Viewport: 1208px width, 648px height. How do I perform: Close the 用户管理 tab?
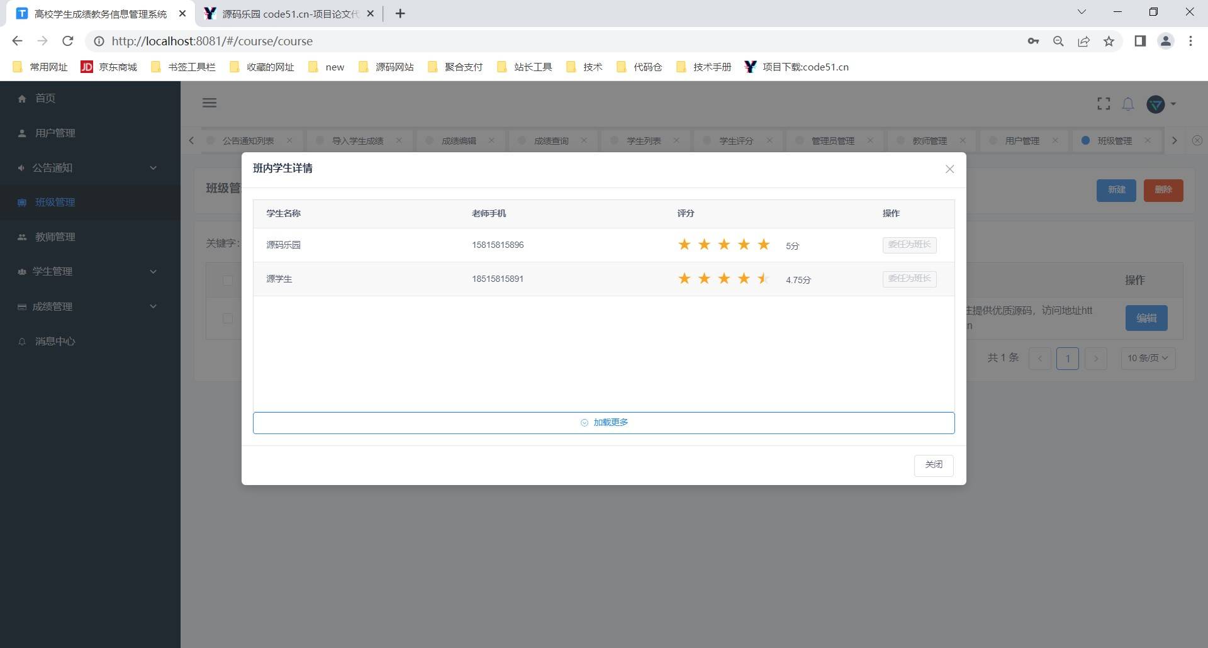[x=1055, y=140]
